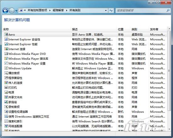This screenshot has height=138, width=173.
Task: Click the 所有类别 breadcrumb
Action: pyautogui.click(x=75, y=10)
